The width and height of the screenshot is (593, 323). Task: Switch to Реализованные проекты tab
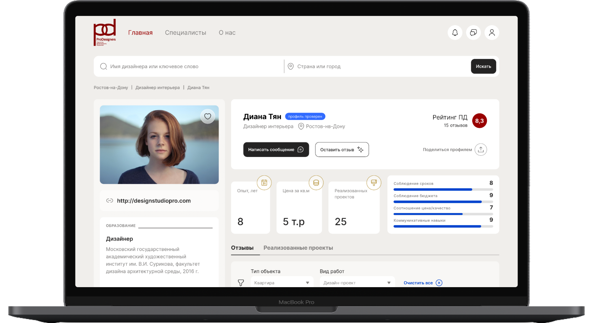pyautogui.click(x=298, y=248)
